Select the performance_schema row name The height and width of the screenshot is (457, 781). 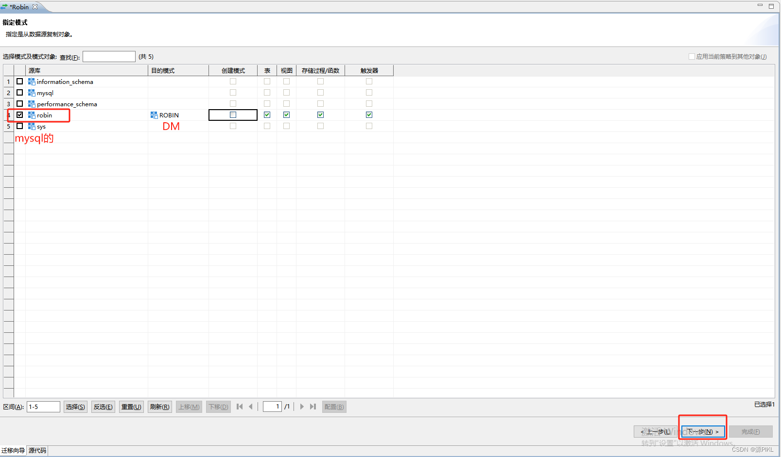tap(67, 104)
